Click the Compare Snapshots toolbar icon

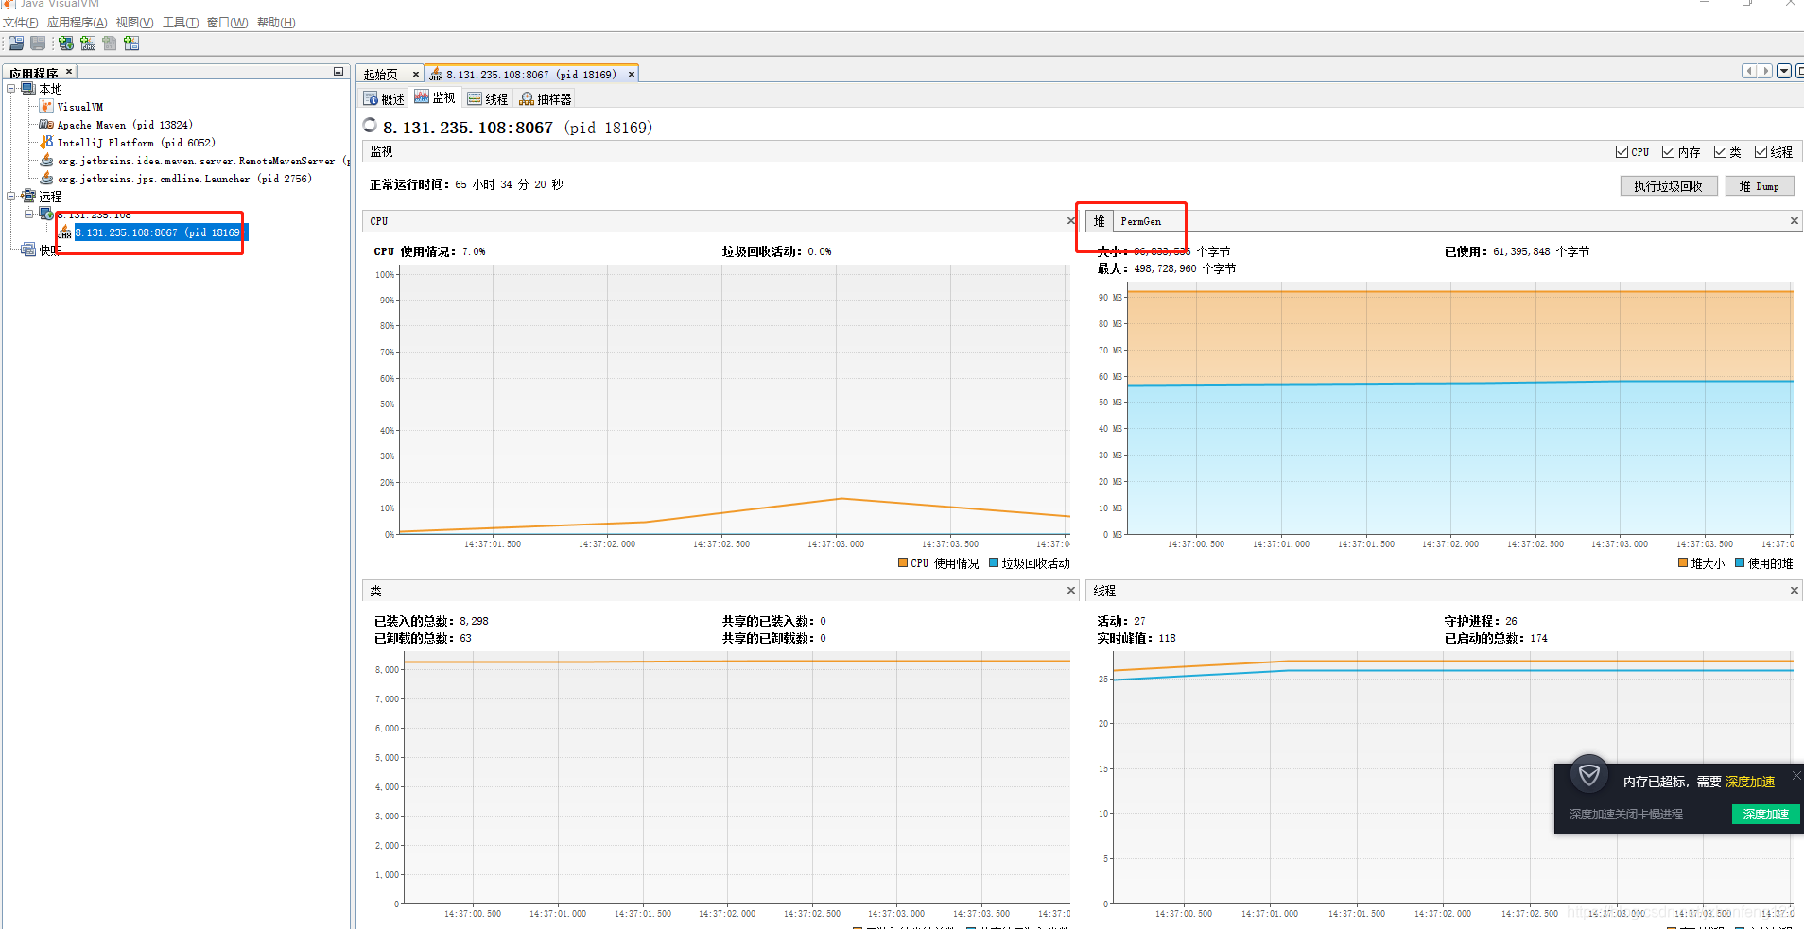click(131, 43)
